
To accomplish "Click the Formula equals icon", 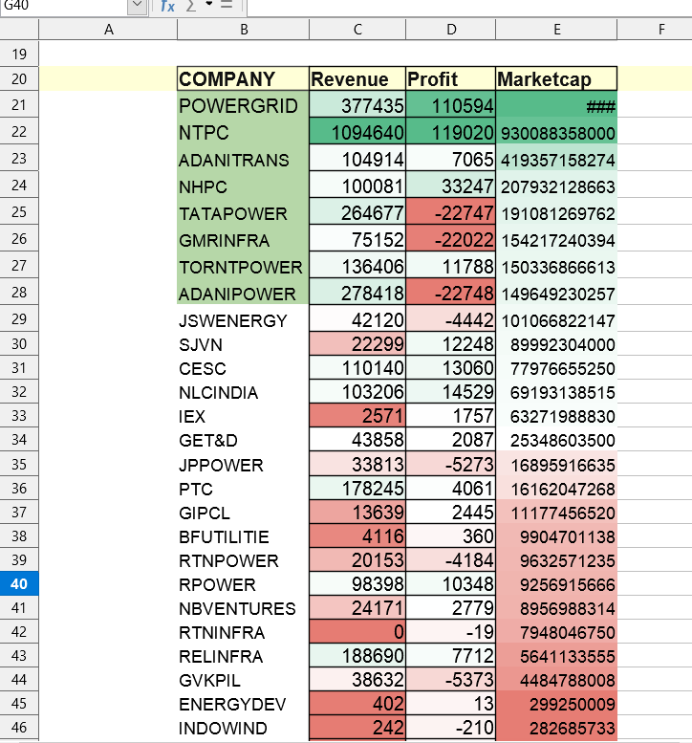I will pyautogui.click(x=227, y=5).
